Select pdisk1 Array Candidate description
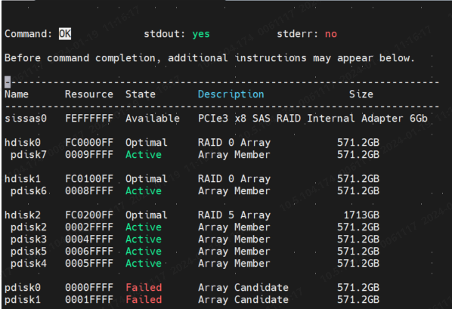 [x=243, y=300]
